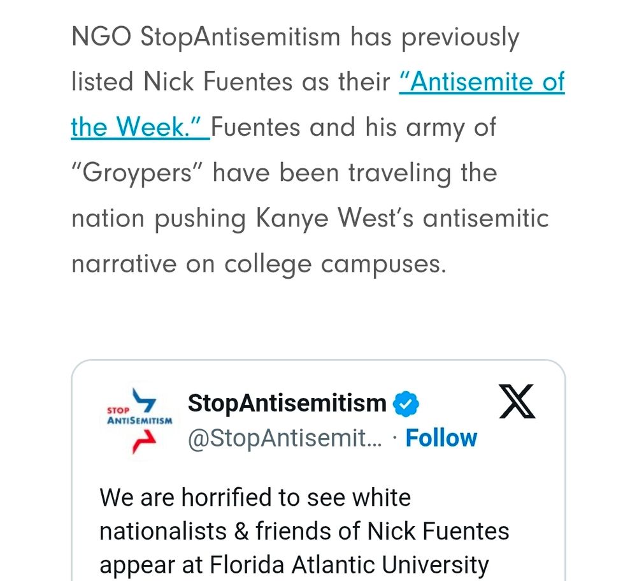Click the underlined "the Week." link text

[x=134, y=127]
